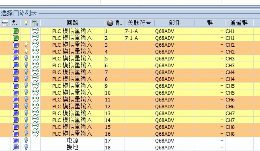This screenshot has height=151, width=260.
Task: Click the circuit type icon in row 16
Action: (35, 134)
